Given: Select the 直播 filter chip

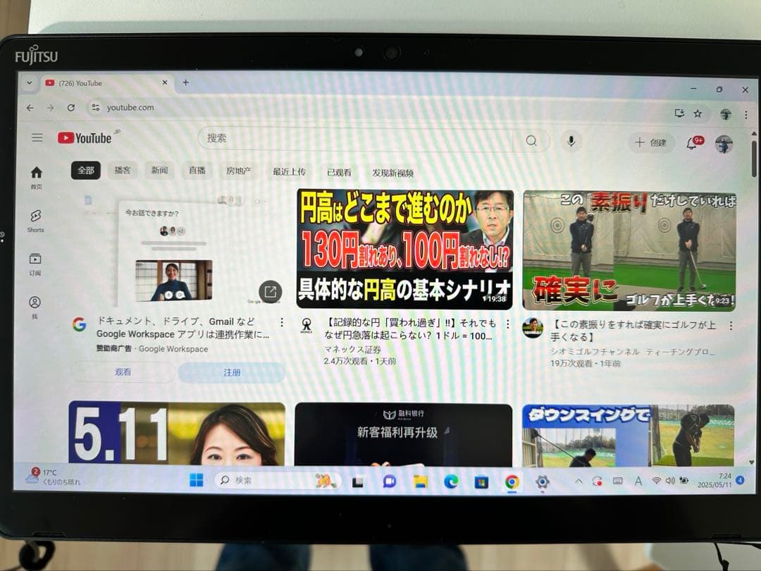Looking at the screenshot, I should pos(197,170).
